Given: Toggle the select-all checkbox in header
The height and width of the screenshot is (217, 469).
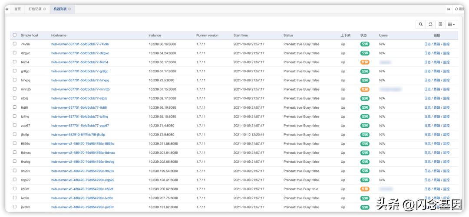Looking at the screenshot, I should pyautogui.click(x=15, y=35).
